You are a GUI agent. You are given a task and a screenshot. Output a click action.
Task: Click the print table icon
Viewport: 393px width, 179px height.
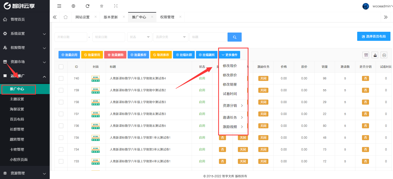pos(384,55)
